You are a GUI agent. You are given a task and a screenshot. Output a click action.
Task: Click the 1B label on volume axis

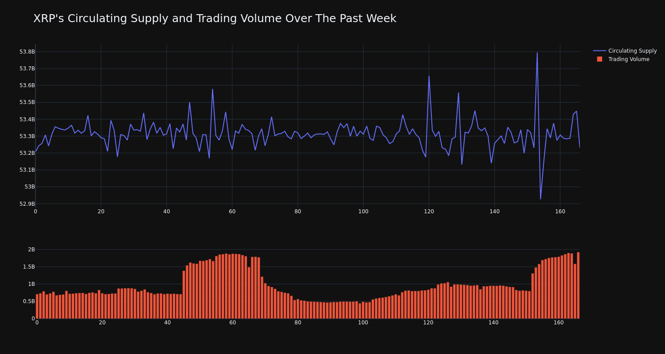click(31, 284)
